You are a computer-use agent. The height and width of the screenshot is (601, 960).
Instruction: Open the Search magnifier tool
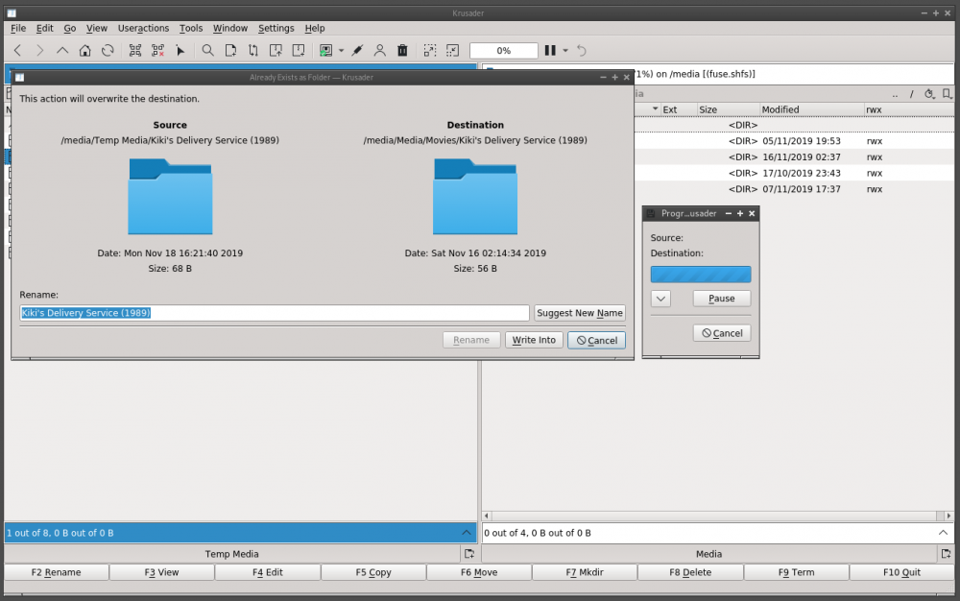(208, 50)
